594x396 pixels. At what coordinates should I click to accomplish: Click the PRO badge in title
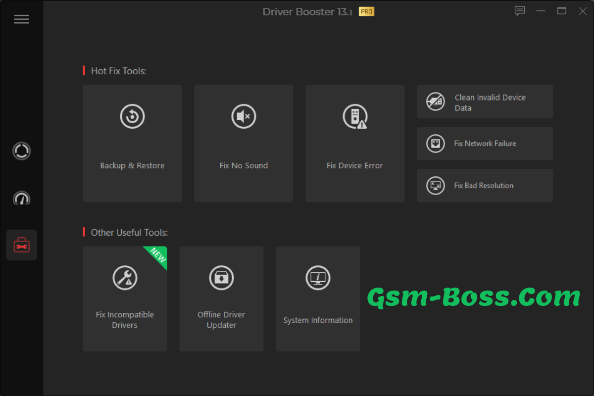tap(366, 11)
